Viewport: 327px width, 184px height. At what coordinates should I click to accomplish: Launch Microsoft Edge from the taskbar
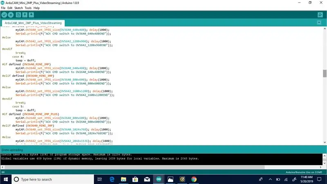(112, 180)
